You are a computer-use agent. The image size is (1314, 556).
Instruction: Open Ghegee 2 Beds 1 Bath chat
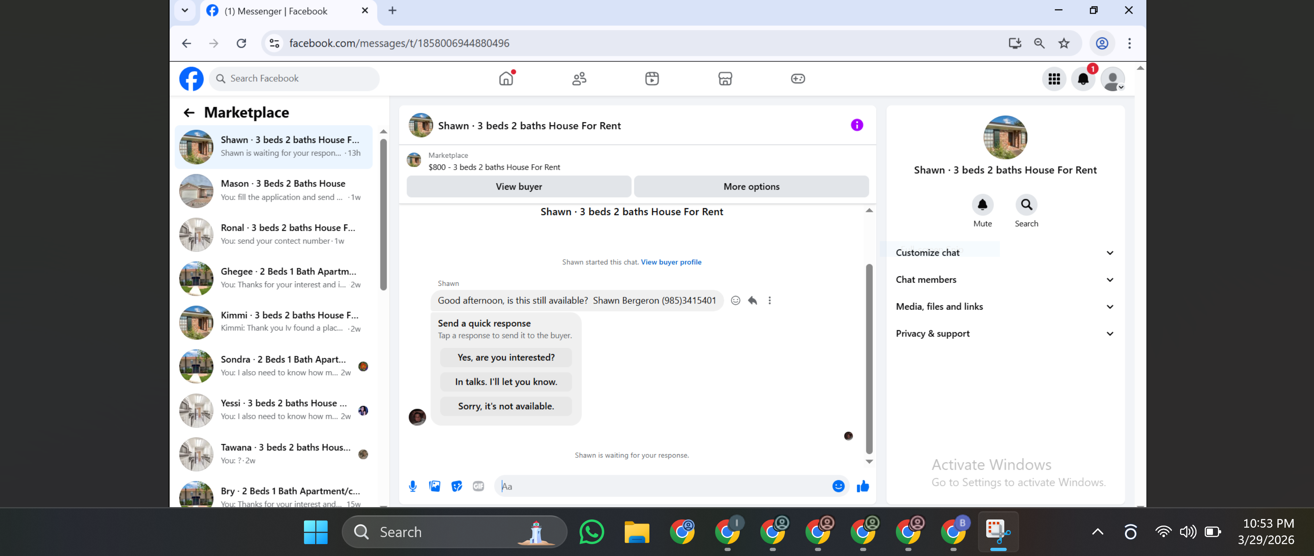pyautogui.click(x=274, y=278)
